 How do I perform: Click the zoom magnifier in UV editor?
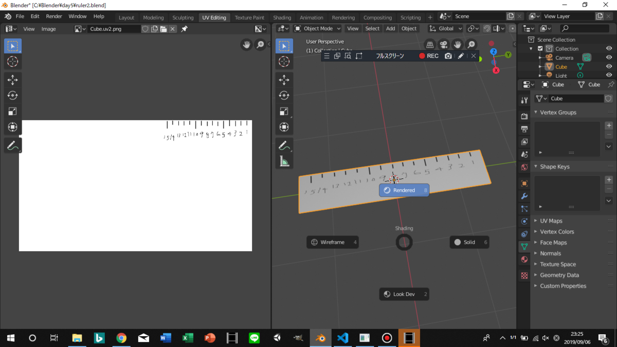261,45
